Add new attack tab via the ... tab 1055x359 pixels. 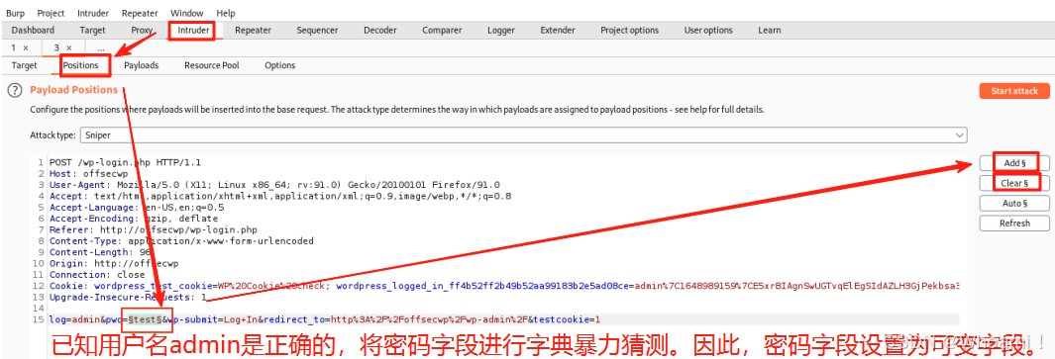point(100,48)
